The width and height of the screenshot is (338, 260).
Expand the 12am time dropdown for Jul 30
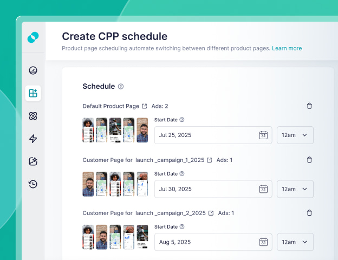tap(295, 189)
